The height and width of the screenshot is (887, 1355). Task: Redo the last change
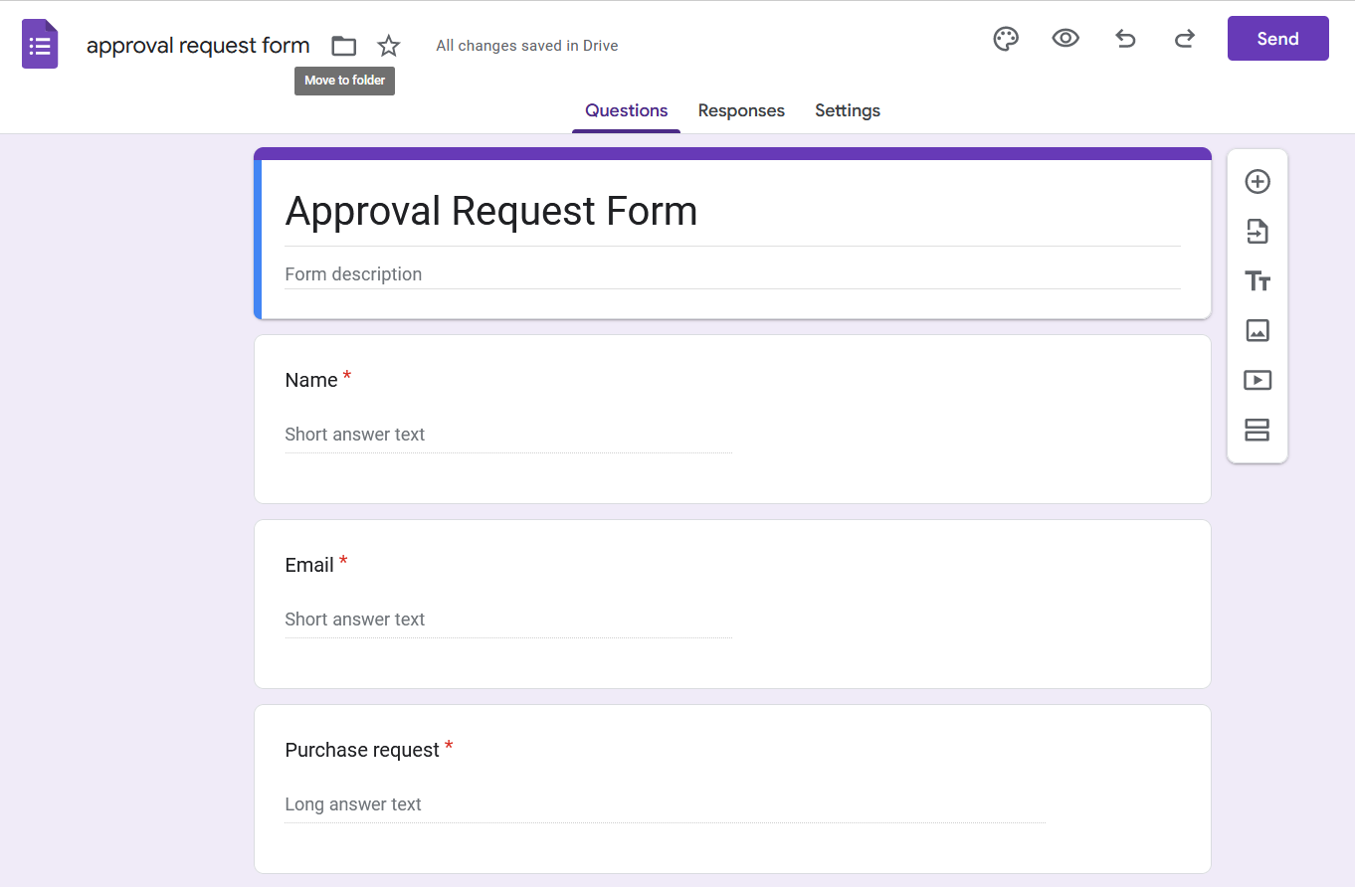pos(1185,38)
